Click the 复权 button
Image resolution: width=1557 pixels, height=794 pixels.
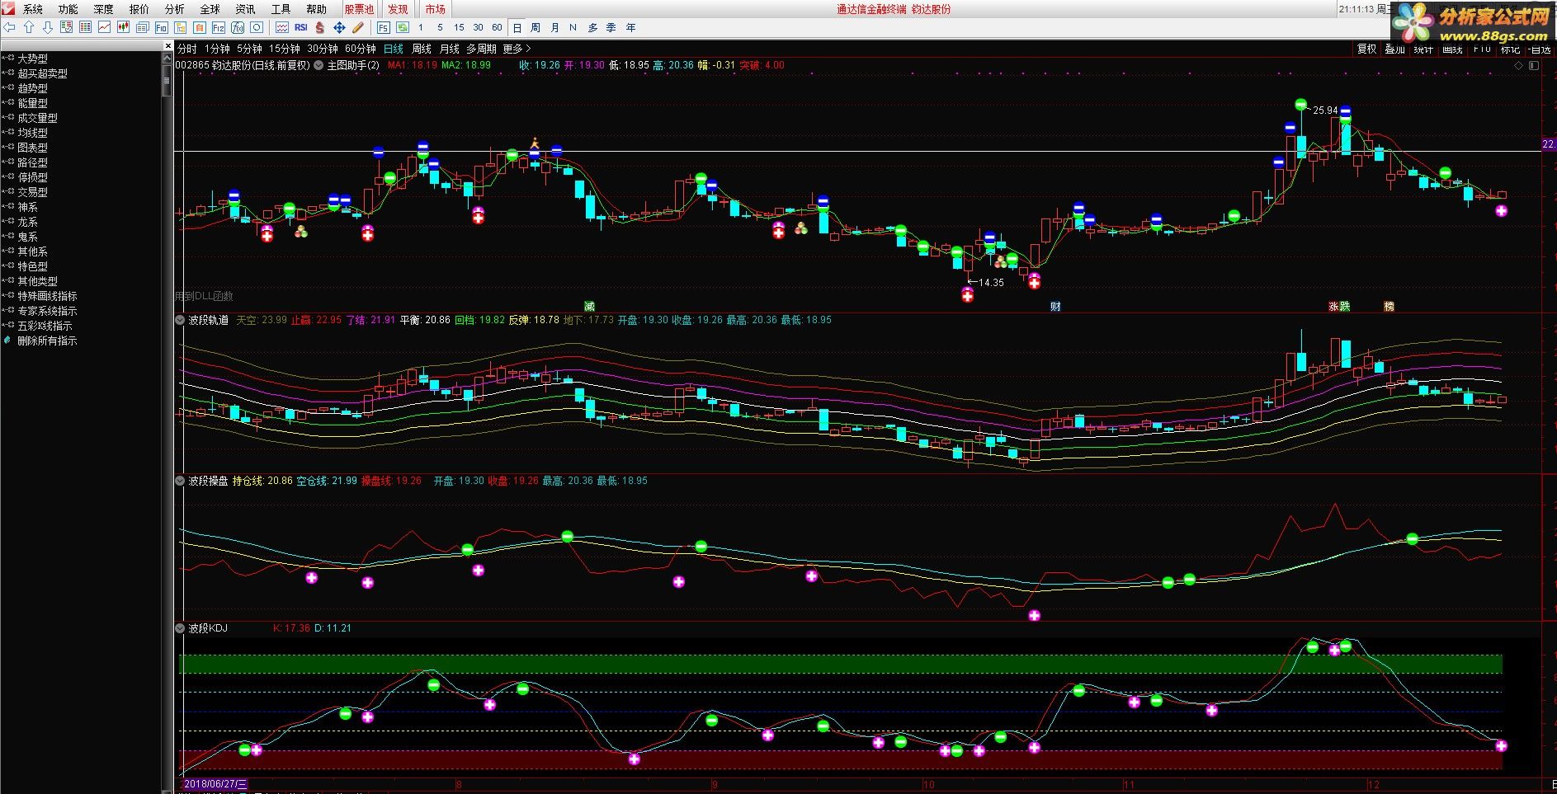[x=1367, y=49]
